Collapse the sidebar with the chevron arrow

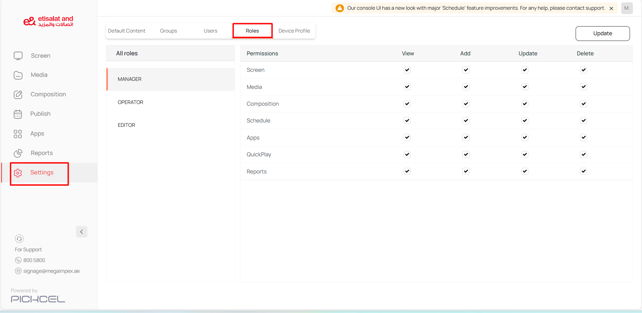81,232
